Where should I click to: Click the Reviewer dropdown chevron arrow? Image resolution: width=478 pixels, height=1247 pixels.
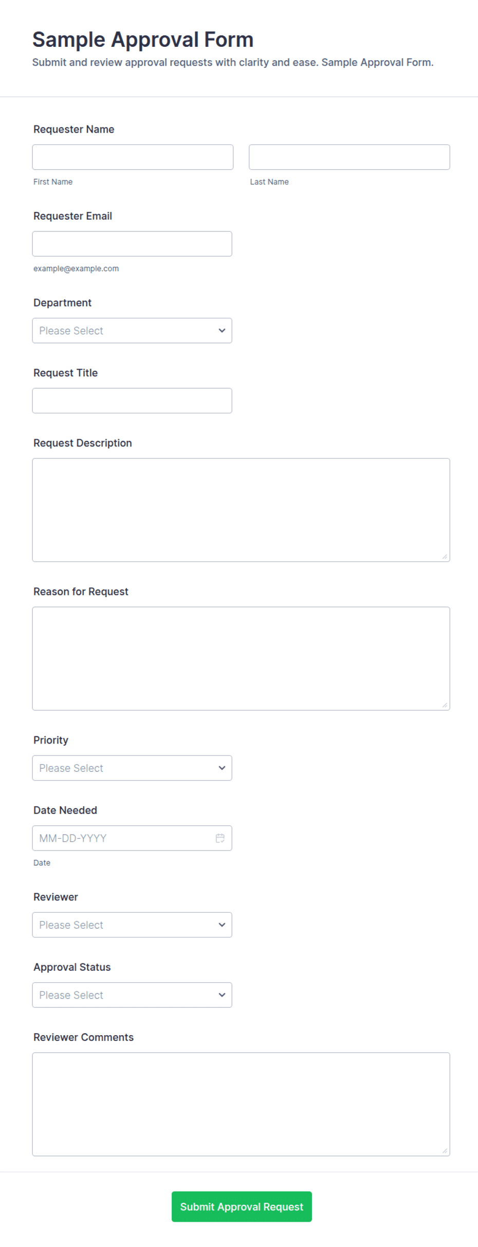[x=222, y=925]
